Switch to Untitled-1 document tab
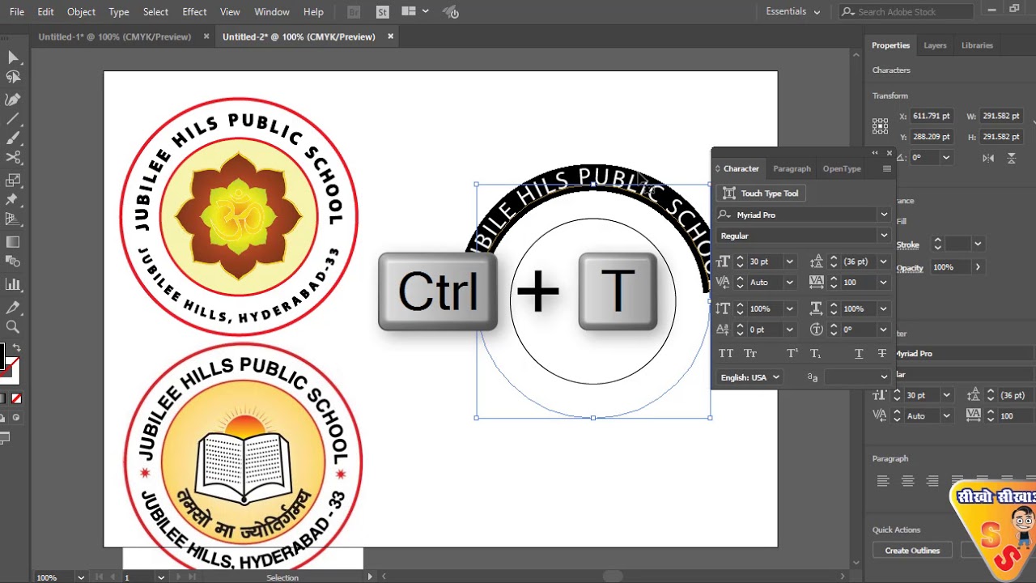 point(114,36)
